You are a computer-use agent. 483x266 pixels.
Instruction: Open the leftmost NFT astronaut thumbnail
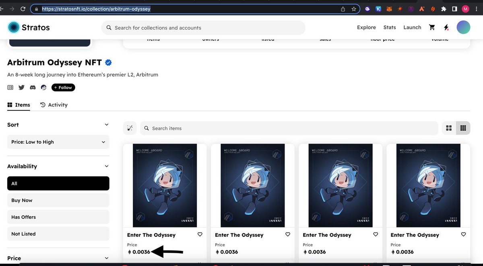click(x=165, y=185)
